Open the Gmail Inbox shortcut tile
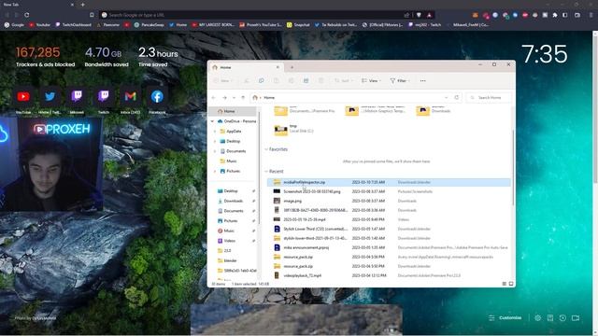This screenshot has width=598, height=336. click(131, 97)
